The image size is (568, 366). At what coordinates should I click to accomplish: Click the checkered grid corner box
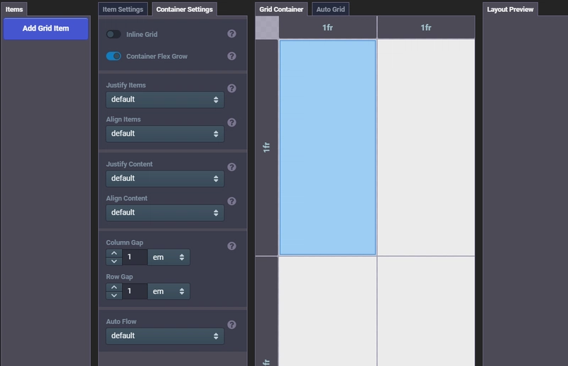pyautogui.click(x=267, y=28)
